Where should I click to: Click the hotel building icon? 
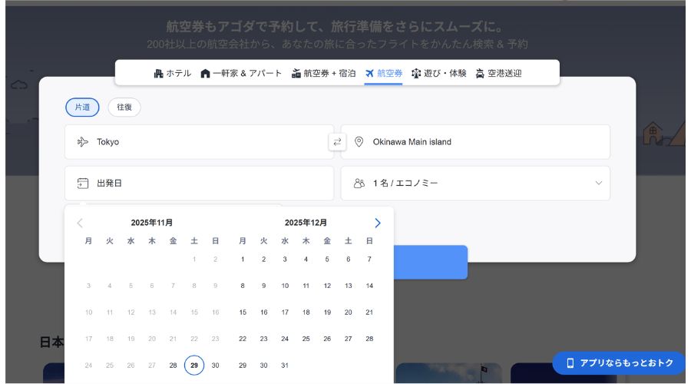[x=158, y=74]
